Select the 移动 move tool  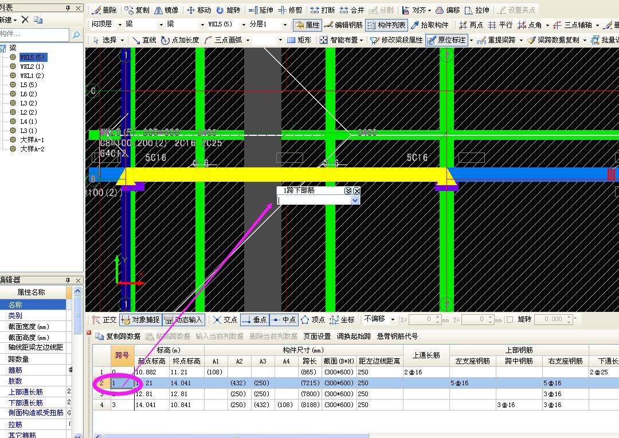click(199, 10)
